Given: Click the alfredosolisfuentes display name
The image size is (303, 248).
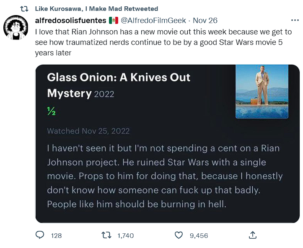Looking at the screenshot, I should [x=70, y=21].
